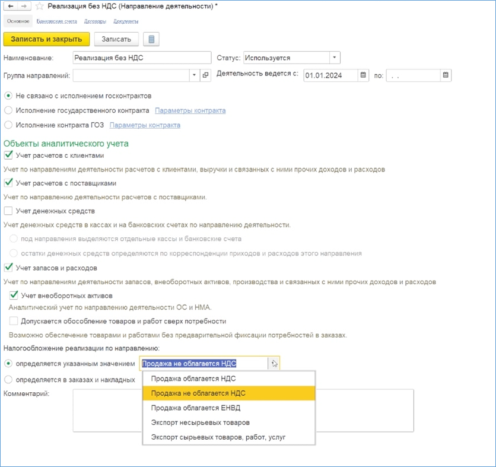496x467 pixels.
Task: Enable Учет денежных средств checkbox
Action: point(8,211)
